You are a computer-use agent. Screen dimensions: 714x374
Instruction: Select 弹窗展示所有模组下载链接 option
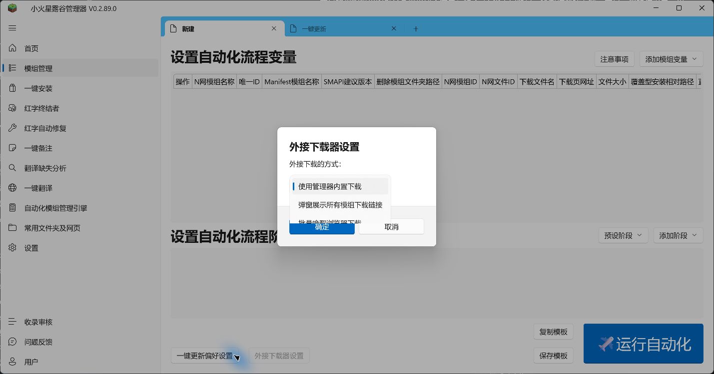(x=340, y=205)
